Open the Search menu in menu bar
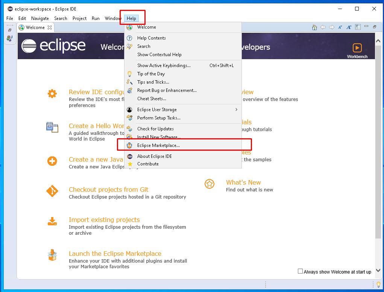Viewport: 384px width, 292px height. (x=61, y=18)
